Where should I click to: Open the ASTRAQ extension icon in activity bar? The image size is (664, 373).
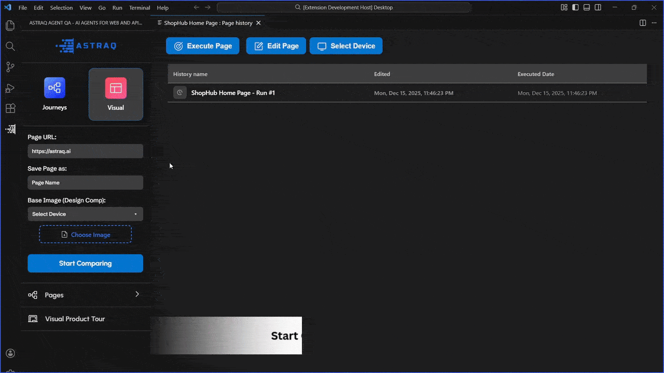[10, 129]
